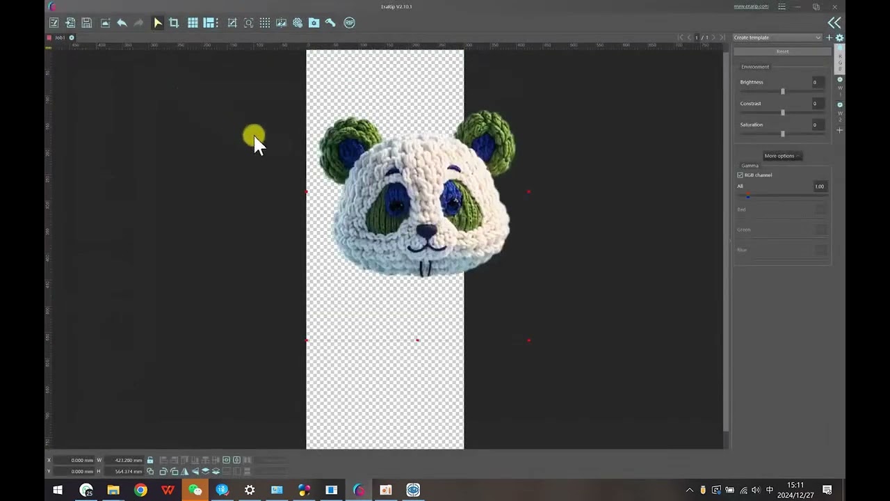Toggle the aspect ratio lock icon
This screenshot has width=890, height=501.
pos(149,460)
